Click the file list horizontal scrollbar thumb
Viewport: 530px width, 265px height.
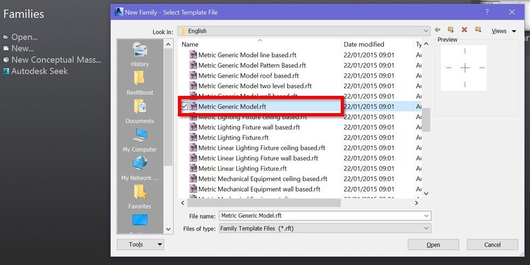[264, 203]
